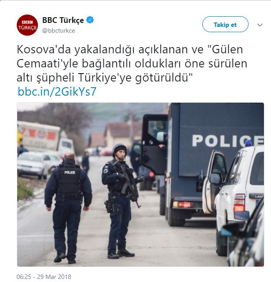Click the armed officer in the photo

pos(119,200)
